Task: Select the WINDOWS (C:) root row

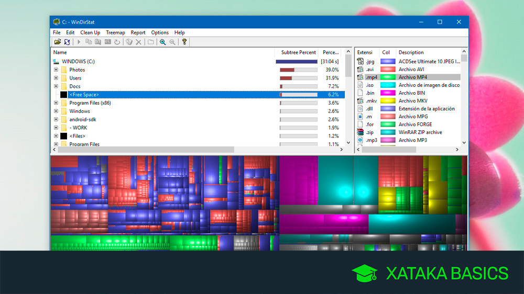Action: [x=198, y=61]
